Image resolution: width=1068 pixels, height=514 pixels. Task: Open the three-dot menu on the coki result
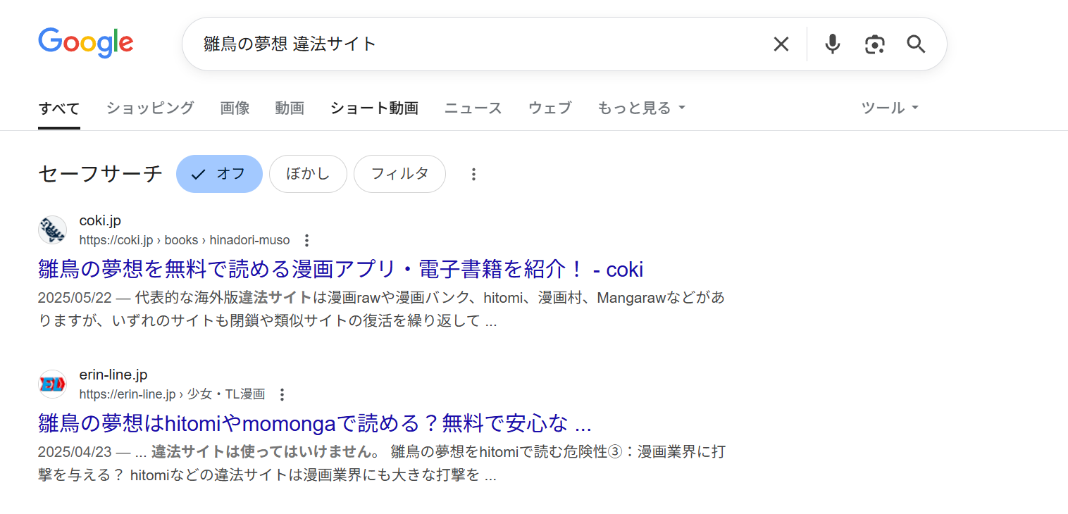307,239
